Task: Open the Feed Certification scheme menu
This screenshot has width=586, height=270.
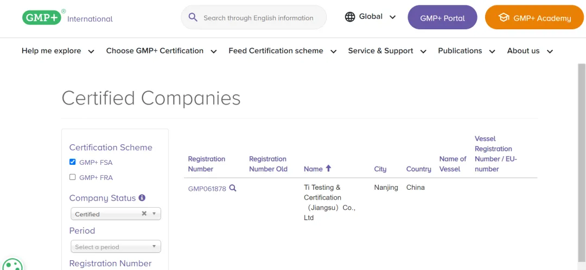Action: pos(282,51)
